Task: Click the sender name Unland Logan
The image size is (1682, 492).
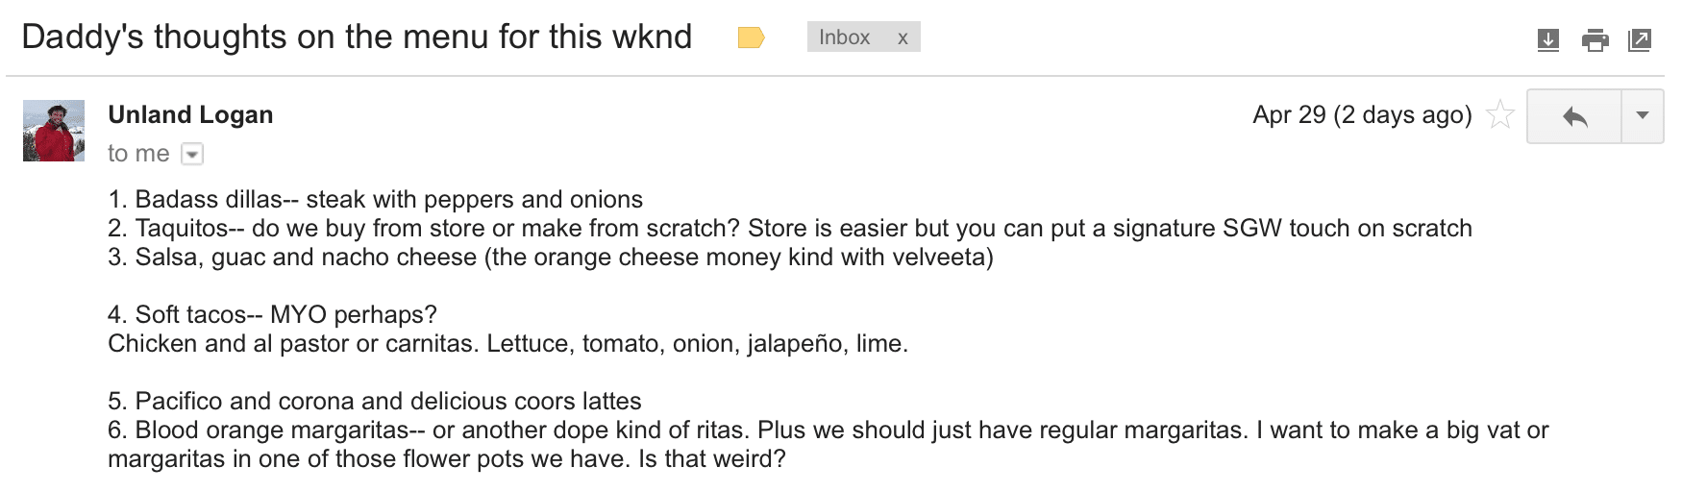Action: click(190, 115)
